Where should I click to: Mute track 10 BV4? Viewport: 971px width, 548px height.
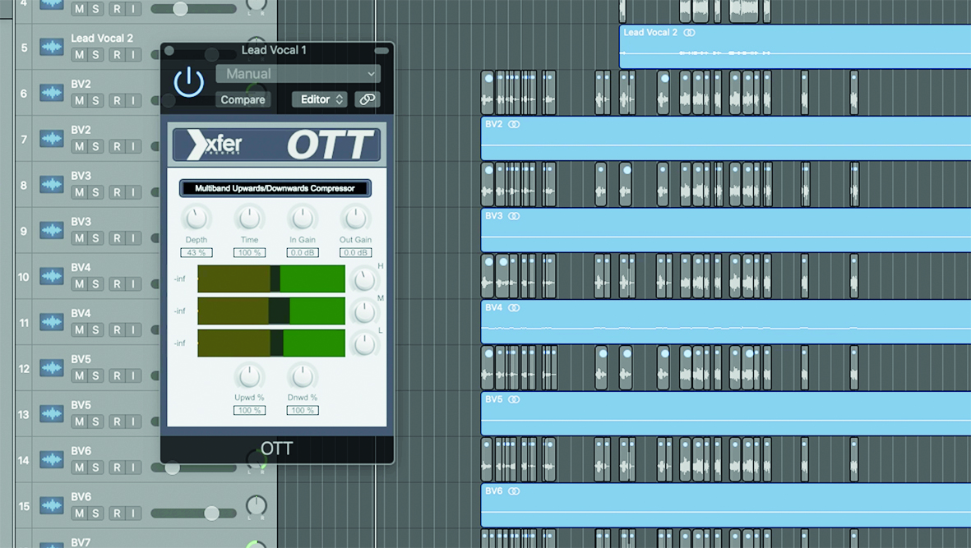pos(79,284)
